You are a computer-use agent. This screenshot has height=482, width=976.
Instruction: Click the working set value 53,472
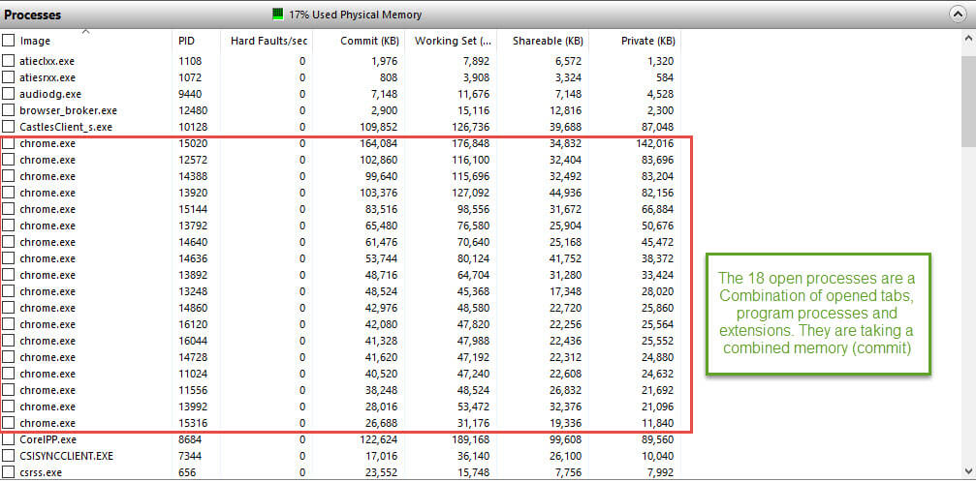473,407
